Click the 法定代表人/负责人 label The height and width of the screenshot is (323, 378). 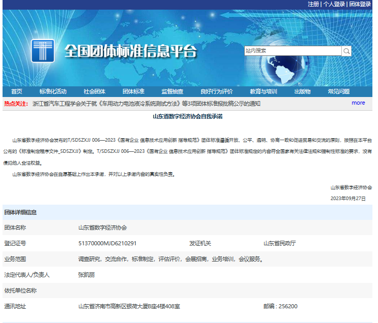coord(27,275)
